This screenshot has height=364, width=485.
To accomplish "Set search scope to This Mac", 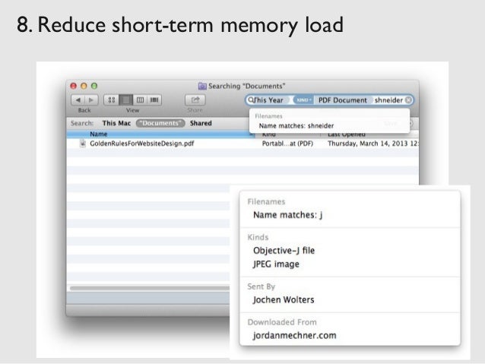I will coord(116,123).
